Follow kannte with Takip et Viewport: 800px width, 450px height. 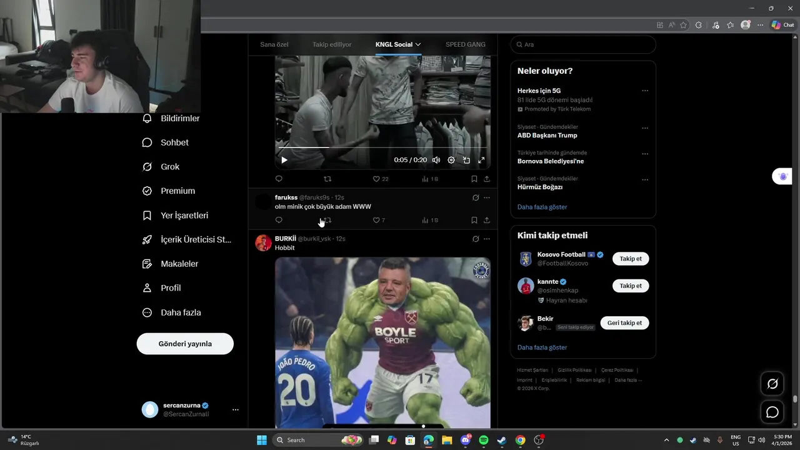pos(631,286)
